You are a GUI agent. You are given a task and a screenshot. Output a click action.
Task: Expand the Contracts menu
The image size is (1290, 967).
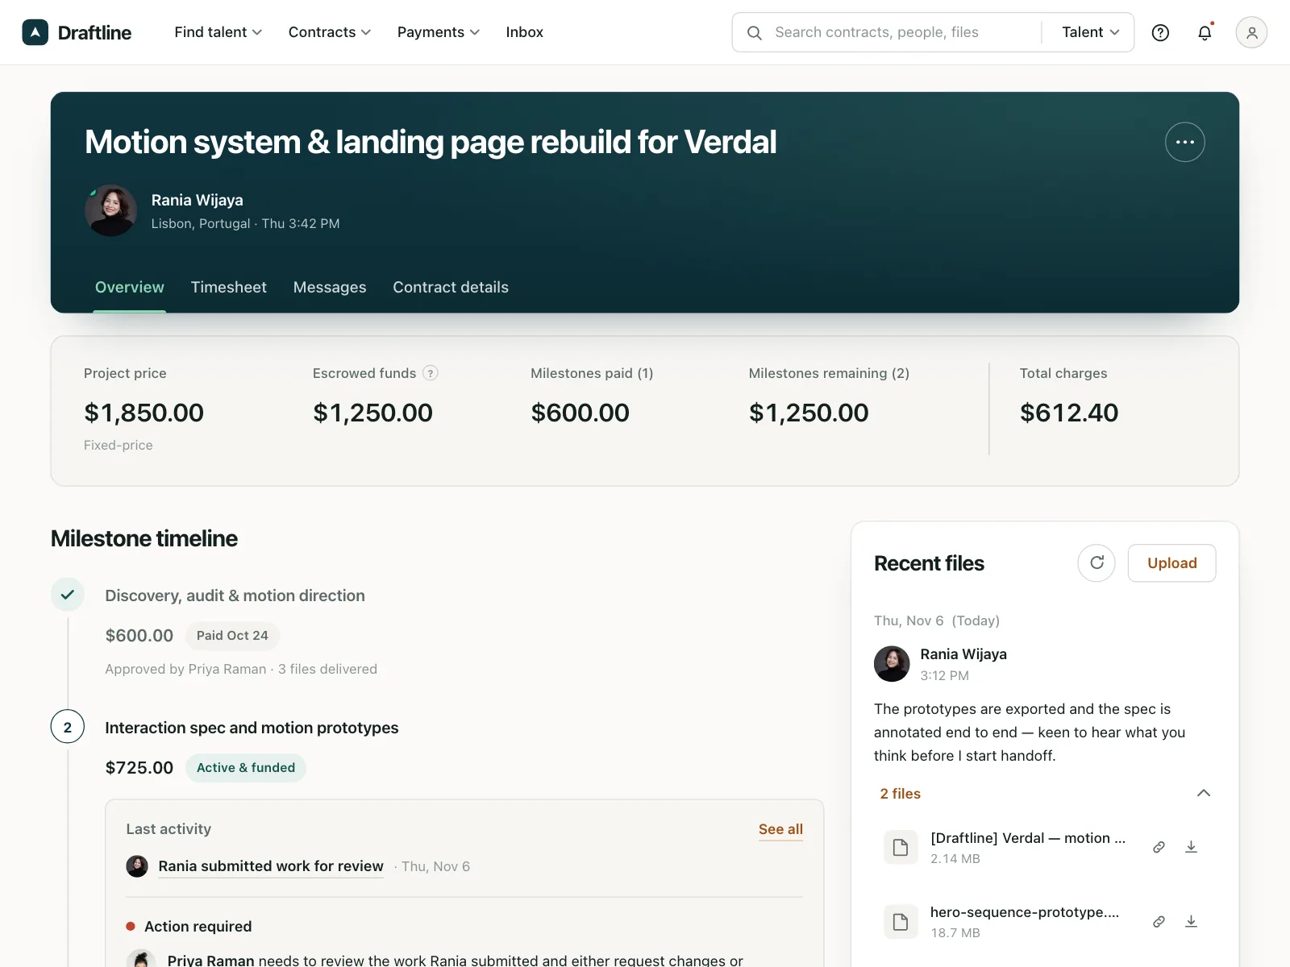330,32
